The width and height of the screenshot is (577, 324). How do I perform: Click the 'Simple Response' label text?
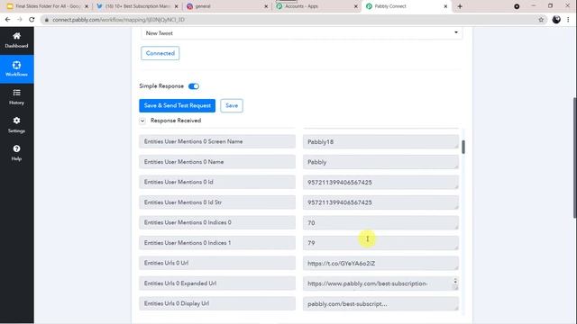pos(161,86)
